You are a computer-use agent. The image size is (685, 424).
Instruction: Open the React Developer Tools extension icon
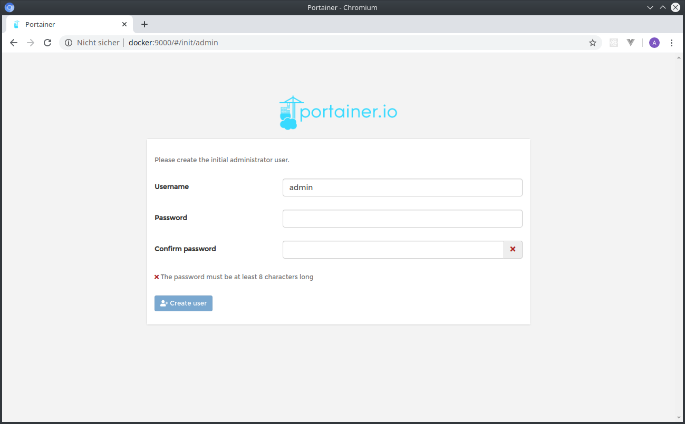click(x=613, y=43)
